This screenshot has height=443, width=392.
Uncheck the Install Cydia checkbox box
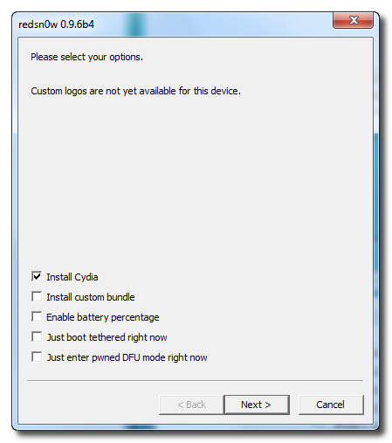(x=37, y=276)
